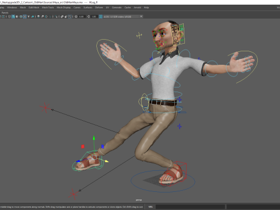
Task: Open the Deform menu
Action: 99,8
